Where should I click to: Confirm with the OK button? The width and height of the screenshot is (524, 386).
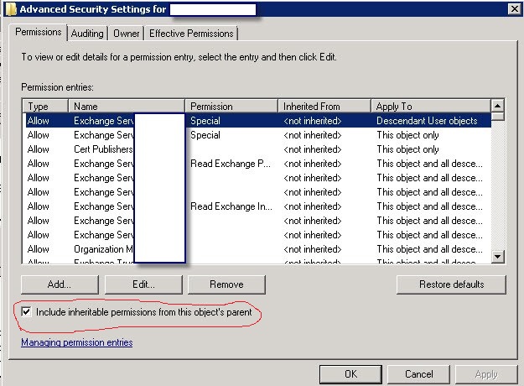350,374
